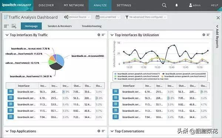Click fifth row icon in Traffic table
This screenshot has width=222, height=138.
click(x=11, y=117)
